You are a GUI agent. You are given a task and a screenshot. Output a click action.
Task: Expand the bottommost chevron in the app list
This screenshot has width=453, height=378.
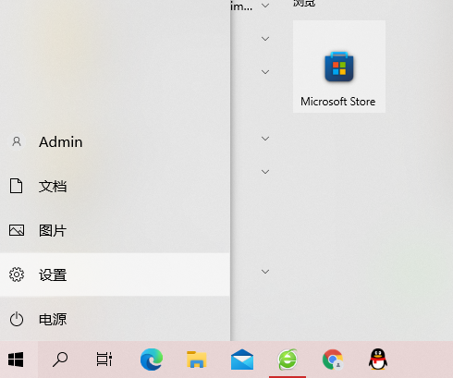tap(265, 272)
